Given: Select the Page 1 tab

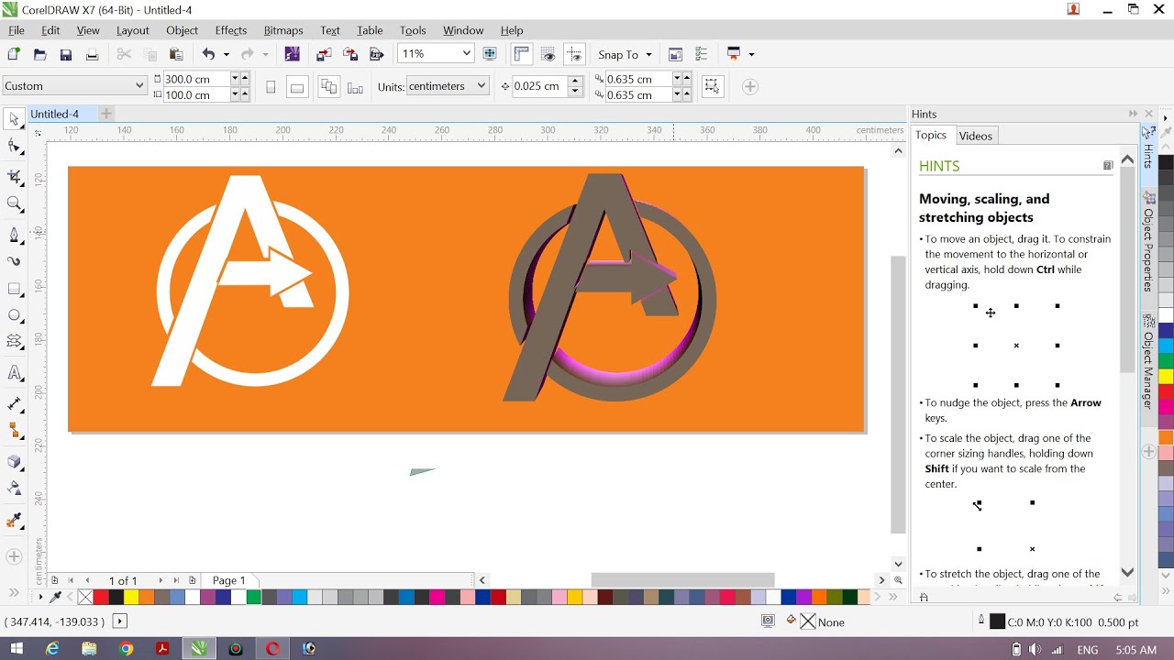Looking at the screenshot, I should [x=228, y=580].
